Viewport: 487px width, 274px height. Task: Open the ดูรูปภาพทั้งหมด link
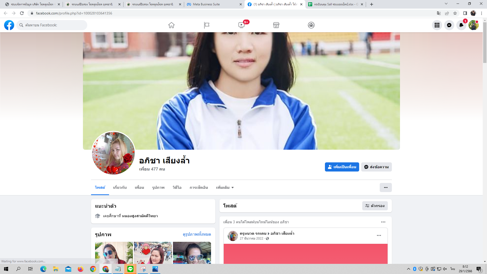click(197, 234)
